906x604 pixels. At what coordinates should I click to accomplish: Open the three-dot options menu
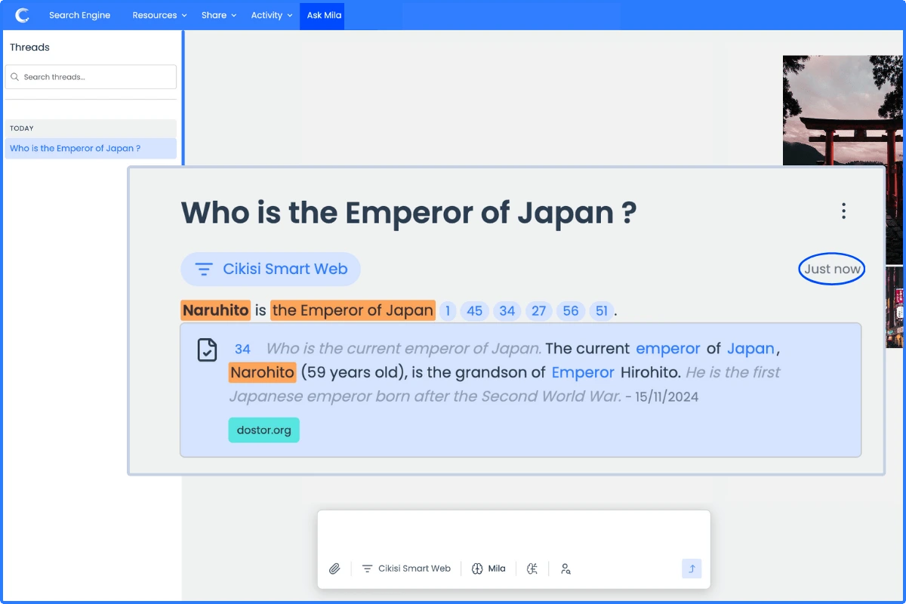pos(843,211)
